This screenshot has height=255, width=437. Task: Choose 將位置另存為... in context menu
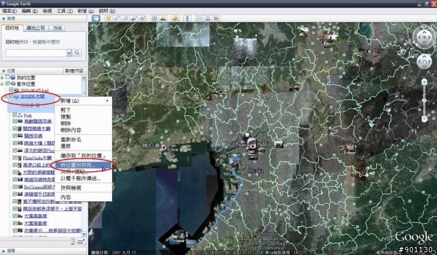[x=83, y=165]
